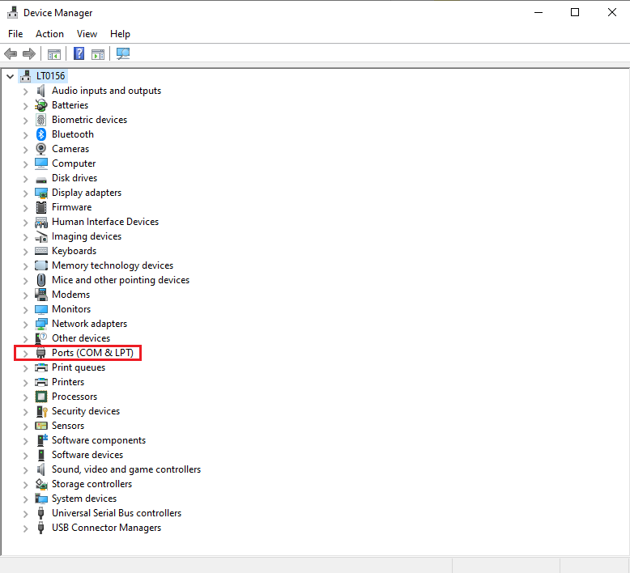This screenshot has width=630, height=573.
Task: Open the File menu
Action: click(15, 34)
